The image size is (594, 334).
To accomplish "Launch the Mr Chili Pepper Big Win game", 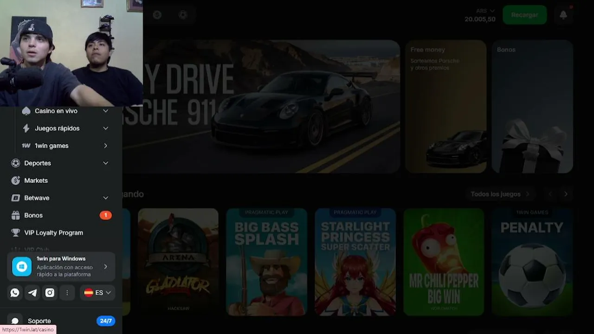I will coord(444,262).
